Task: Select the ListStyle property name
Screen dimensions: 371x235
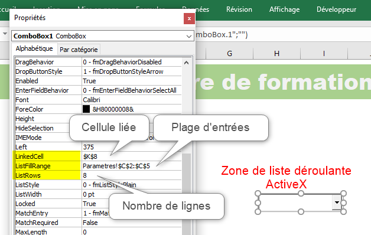Action: (x=27, y=185)
